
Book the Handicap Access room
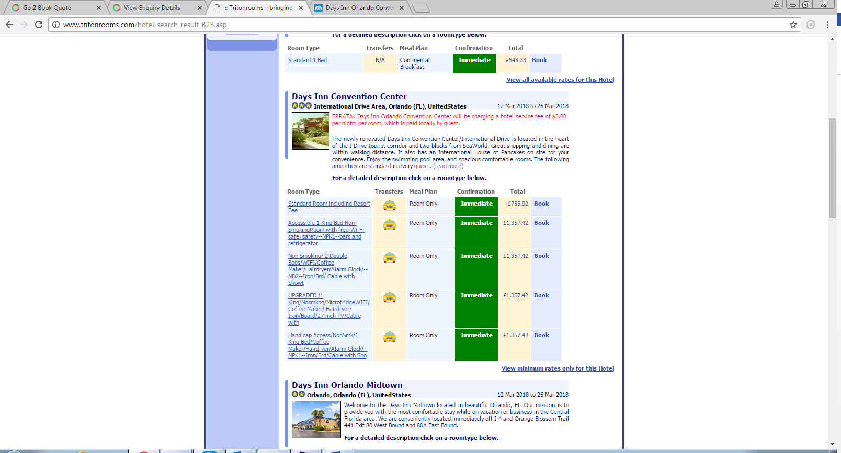pyautogui.click(x=541, y=335)
